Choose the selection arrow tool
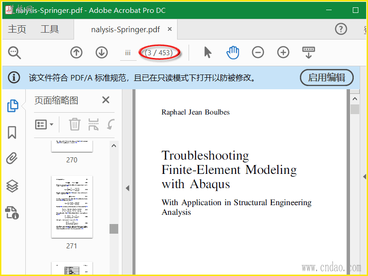Screen dimensions: 368x276 click(208, 52)
